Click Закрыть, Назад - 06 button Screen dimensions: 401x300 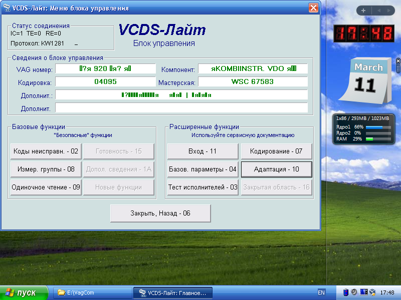click(160, 213)
